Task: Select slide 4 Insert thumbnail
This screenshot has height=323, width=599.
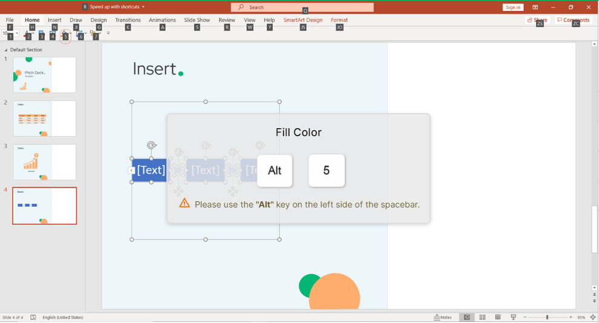Action: [x=44, y=206]
